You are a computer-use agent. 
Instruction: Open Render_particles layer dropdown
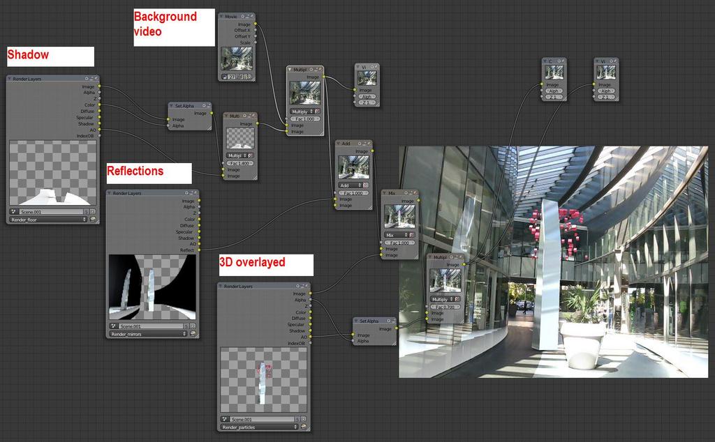tap(260, 427)
